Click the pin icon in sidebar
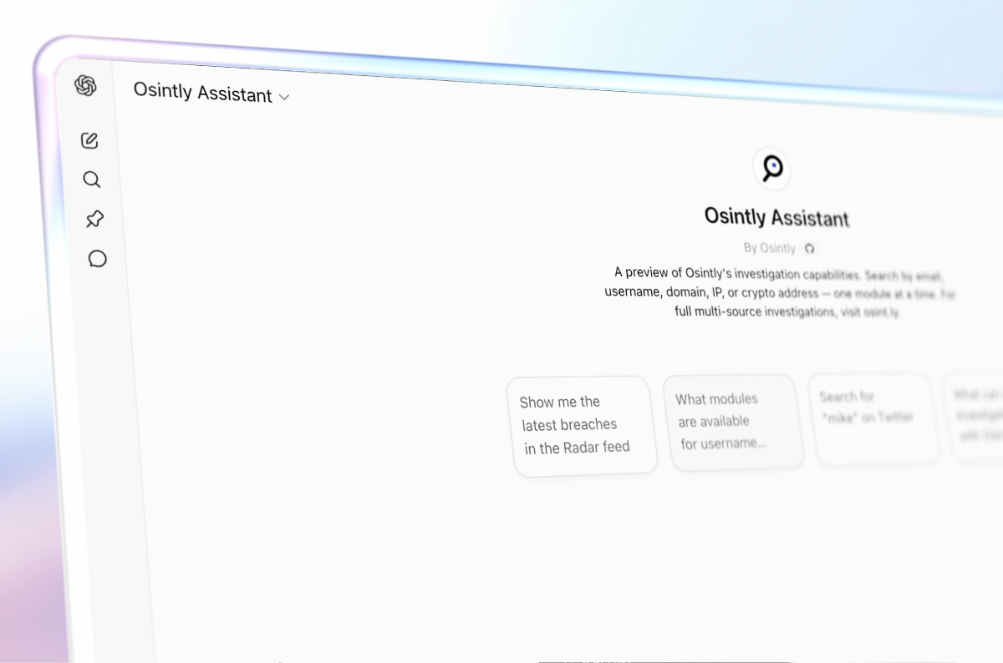 94,220
